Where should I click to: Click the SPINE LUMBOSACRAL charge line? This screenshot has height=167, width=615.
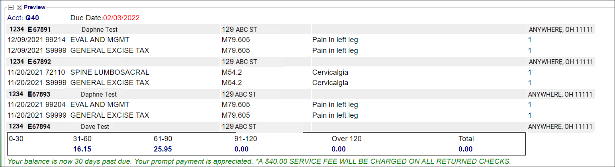110,72
